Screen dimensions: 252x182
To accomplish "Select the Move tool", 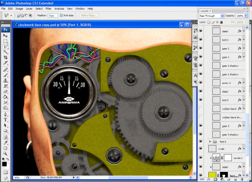I will click(5, 36).
